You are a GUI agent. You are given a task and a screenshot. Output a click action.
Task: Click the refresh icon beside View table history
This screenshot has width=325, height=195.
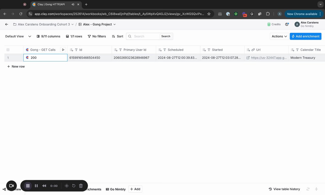click(x=308, y=189)
